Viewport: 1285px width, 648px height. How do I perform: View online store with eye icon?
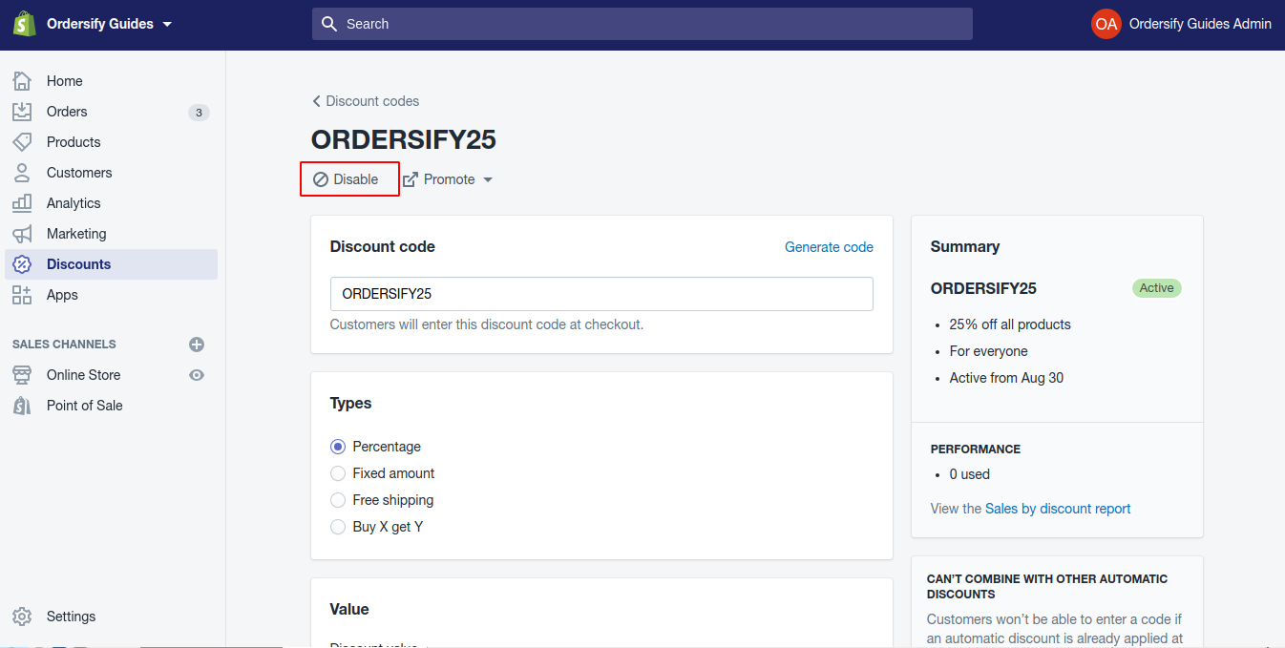click(197, 375)
